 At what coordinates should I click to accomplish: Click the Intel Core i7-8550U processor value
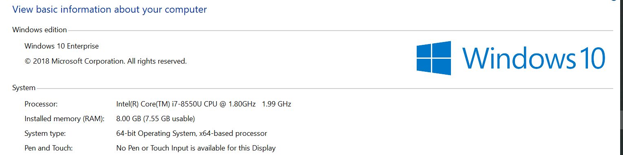(x=186, y=104)
